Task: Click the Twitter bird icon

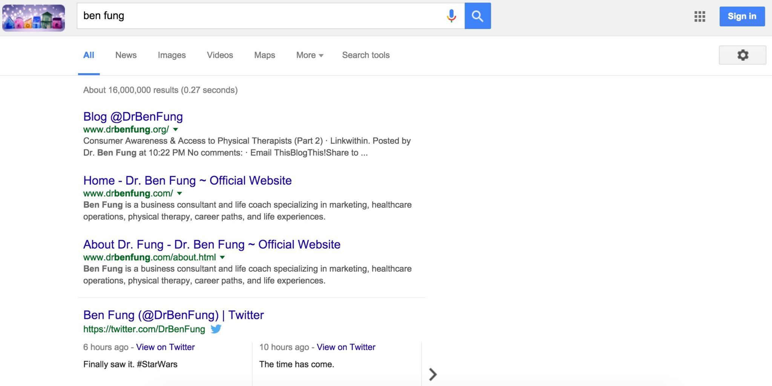Action: click(216, 329)
